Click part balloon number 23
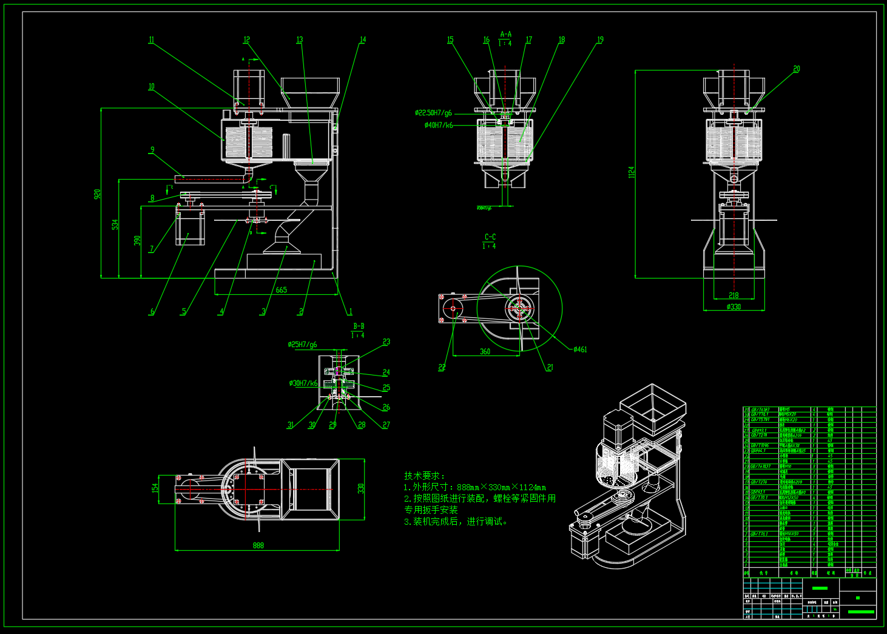This screenshot has width=887, height=634. (x=386, y=342)
